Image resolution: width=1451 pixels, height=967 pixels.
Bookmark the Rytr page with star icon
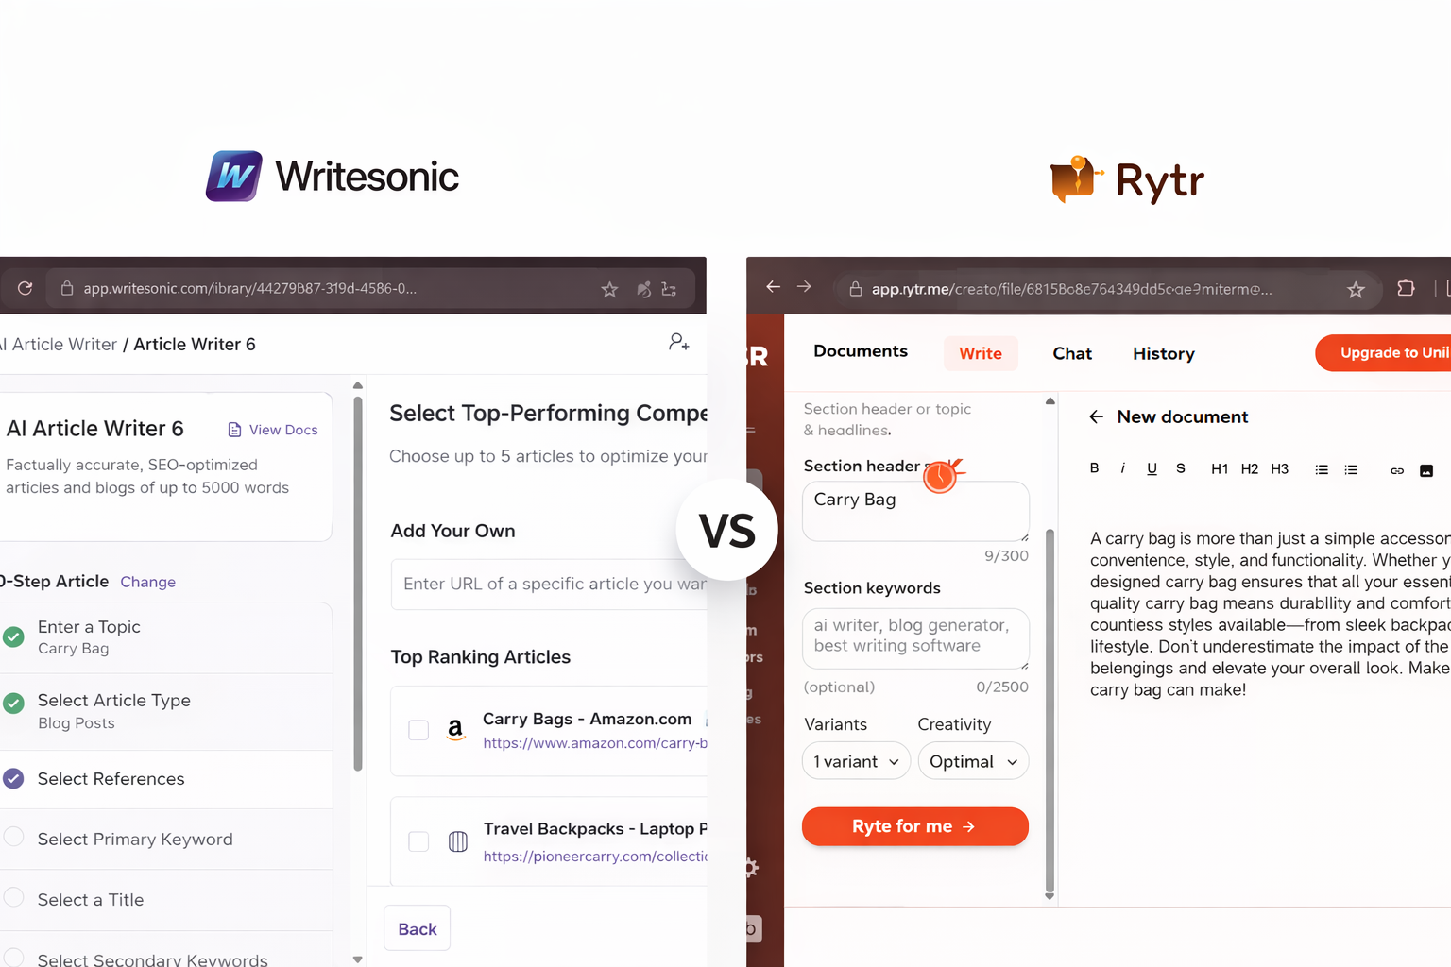tap(1356, 289)
